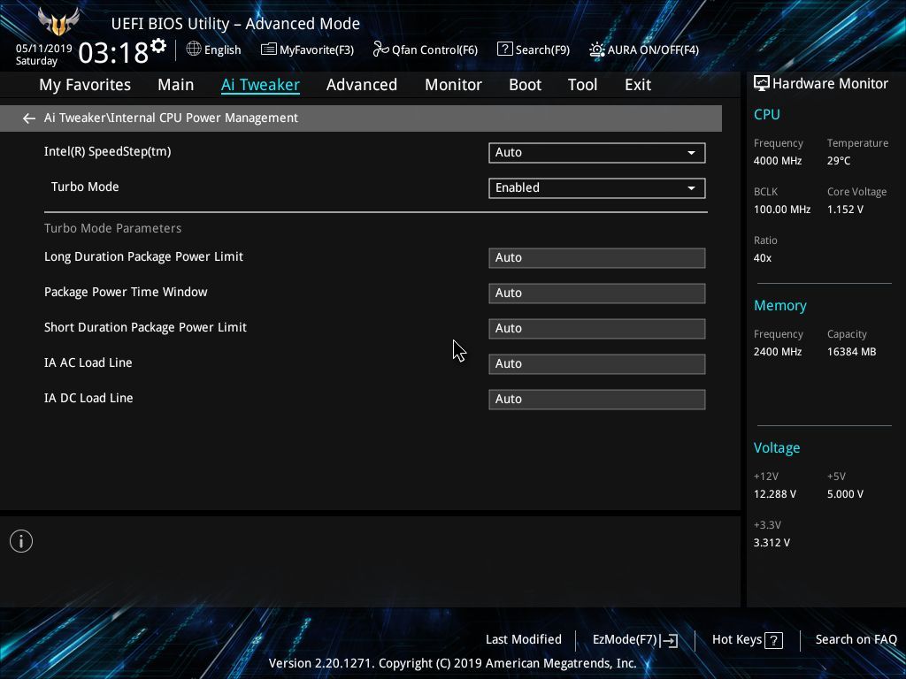Select IA AC Load Line label

pyautogui.click(x=88, y=362)
